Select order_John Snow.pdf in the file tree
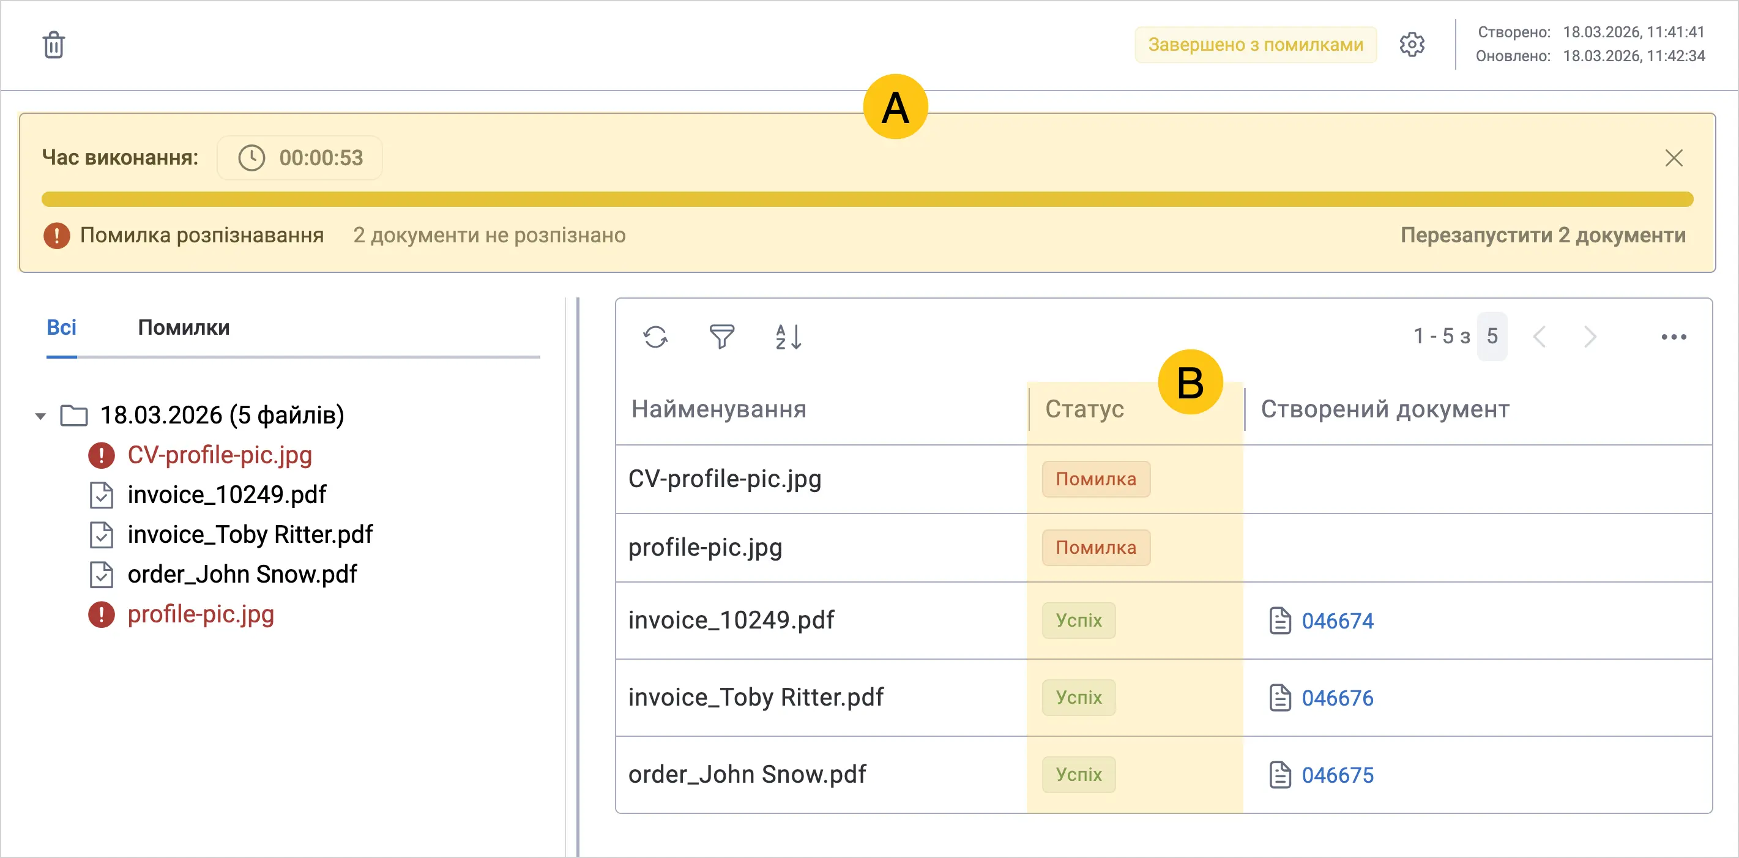 point(242,575)
